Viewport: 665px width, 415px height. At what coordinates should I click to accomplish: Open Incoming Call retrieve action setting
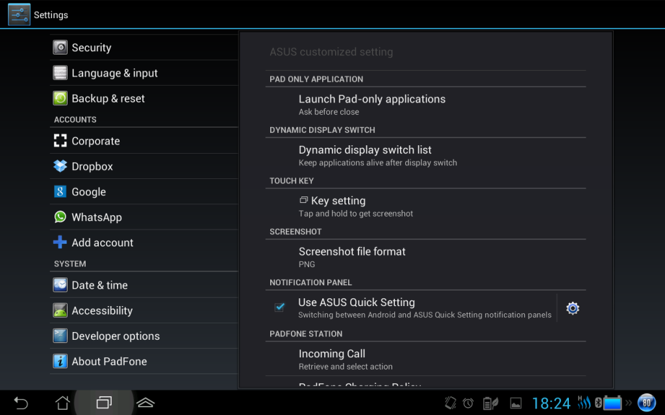click(425, 359)
